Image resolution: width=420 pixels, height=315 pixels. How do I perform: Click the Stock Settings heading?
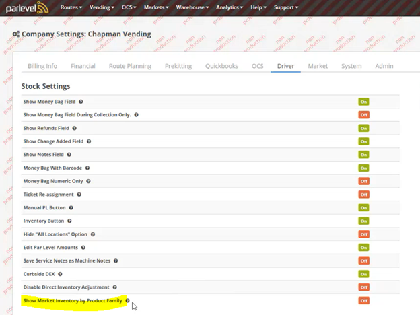(46, 86)
